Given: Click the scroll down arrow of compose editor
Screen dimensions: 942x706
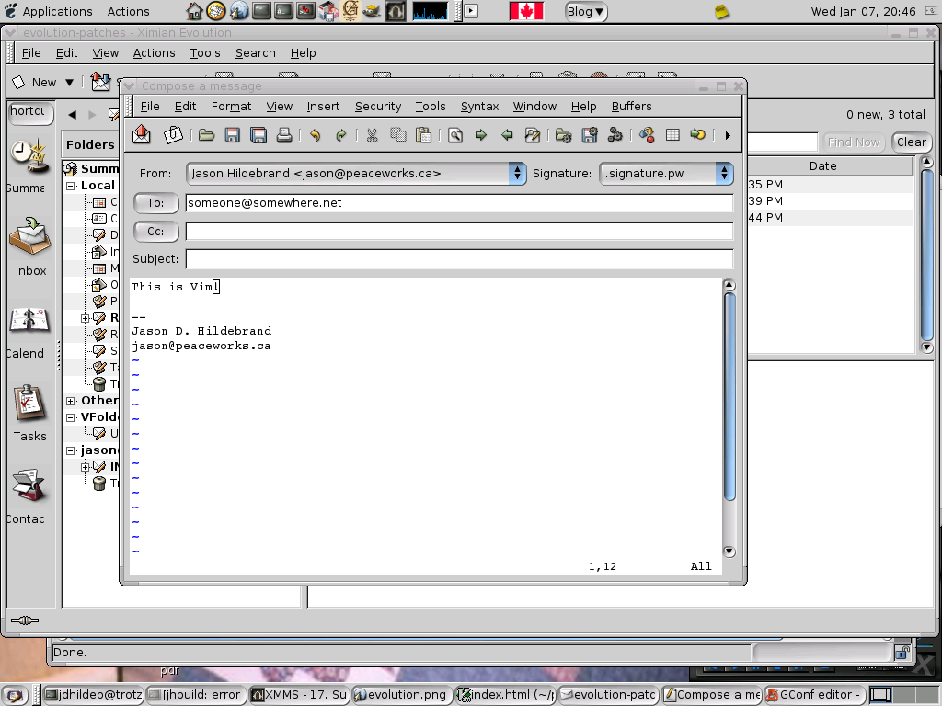Looking at the screenshot, I should [x=729, y=552].
